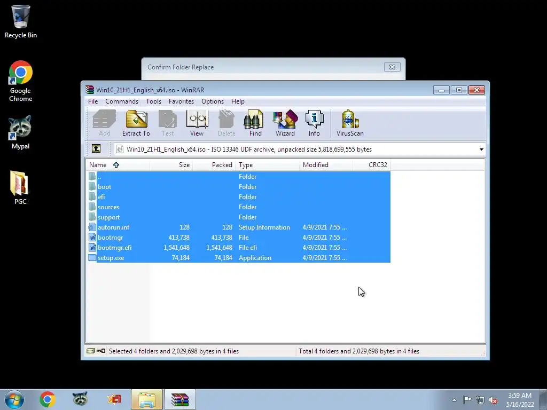The width and height of the screenshot is (547, 410).
Task: Select the autorun.inf file row
Action: 239,227
